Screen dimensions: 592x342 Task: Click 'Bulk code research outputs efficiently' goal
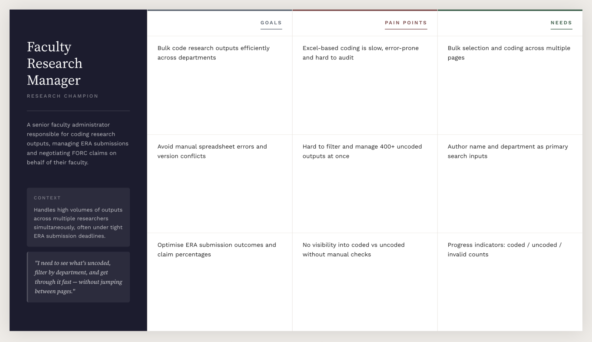coord(213,53)
